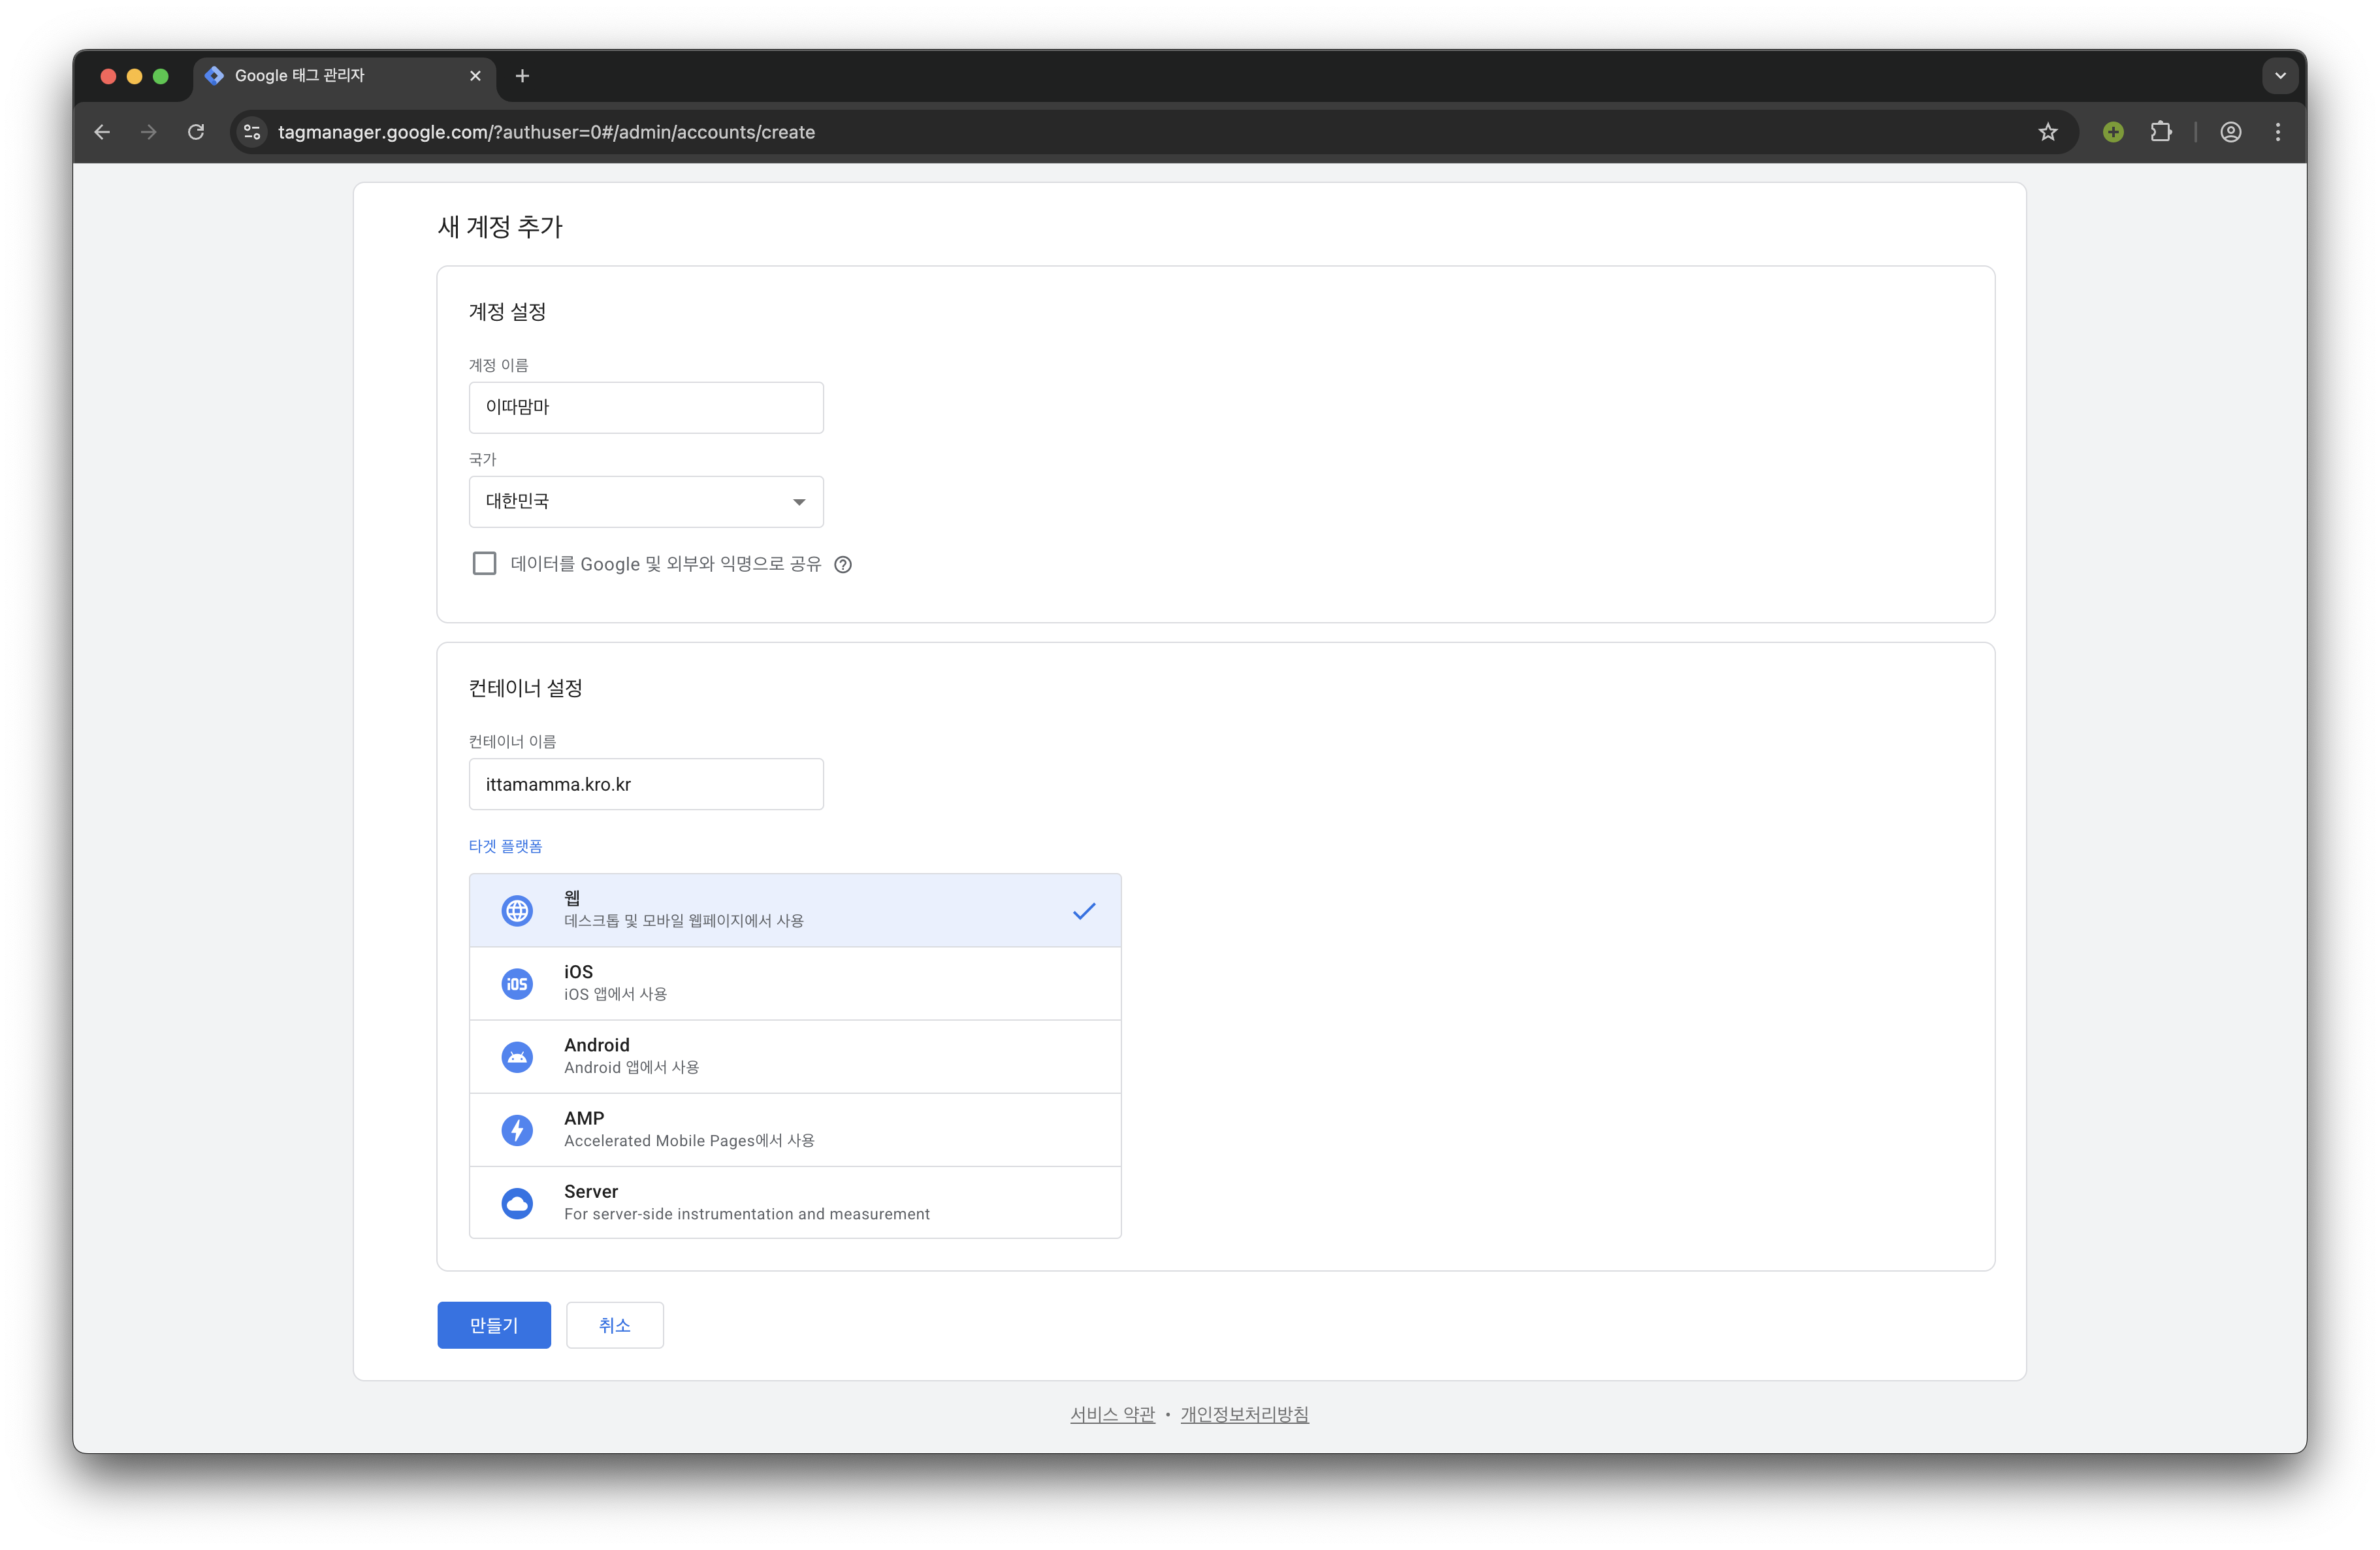Bookmark this page with star icon
This screenshot has width=2380, height=1550.
2048,132
